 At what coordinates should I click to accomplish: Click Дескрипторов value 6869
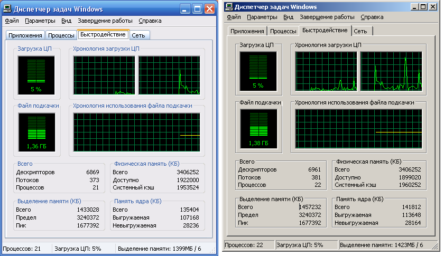[x=92, y=172]
